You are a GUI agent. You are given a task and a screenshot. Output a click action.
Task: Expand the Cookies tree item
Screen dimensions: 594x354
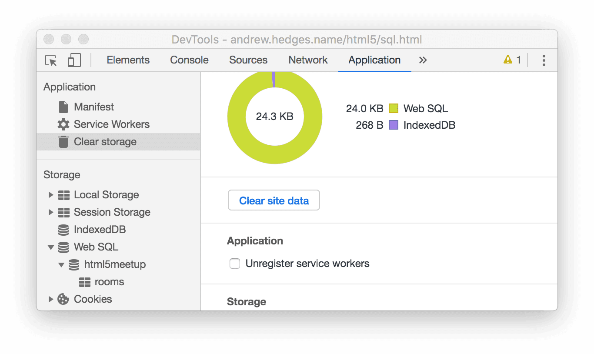(51, 299)
